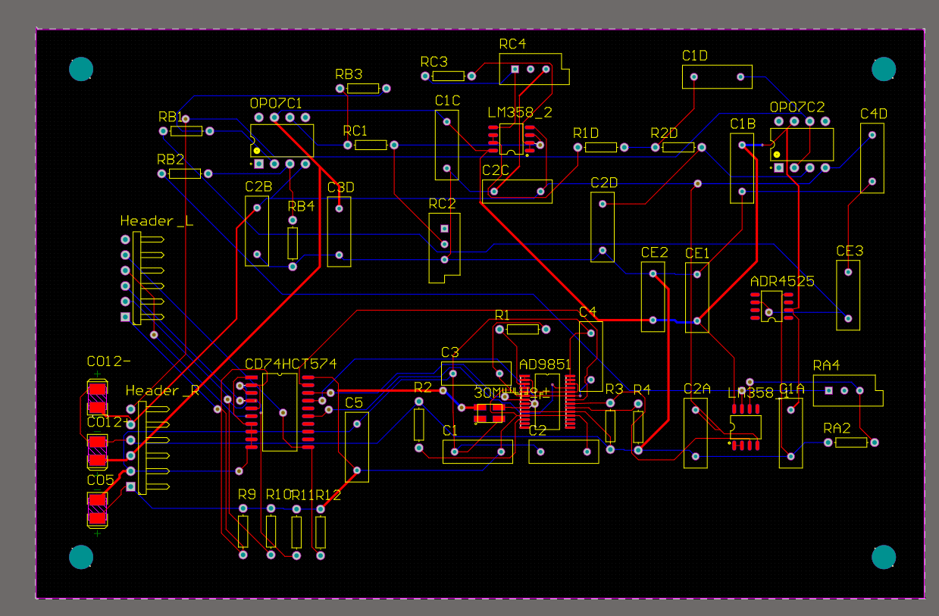Click the CE1 designator text
The width and height of the screenshot is (939, 616).
click(x=697, y=252)
